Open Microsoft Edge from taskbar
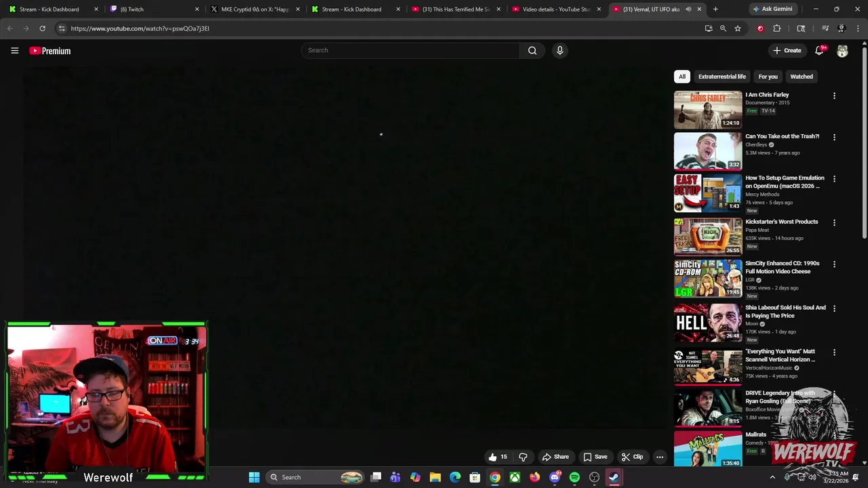 click(455, 477)
